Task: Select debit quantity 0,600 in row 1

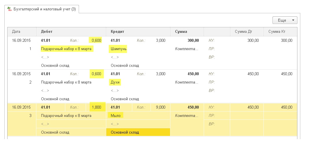Action: (x=96, y=40)
